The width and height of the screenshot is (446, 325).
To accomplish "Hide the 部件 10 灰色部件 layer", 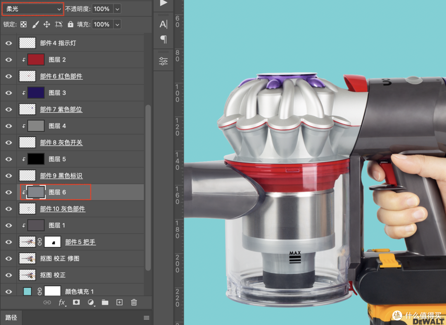I will pyautogui.click(x=9, y=209).
